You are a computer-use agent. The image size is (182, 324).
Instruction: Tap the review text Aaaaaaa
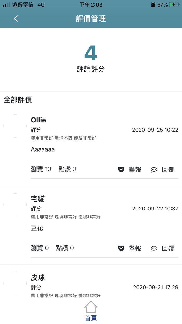tap(43, 149)
